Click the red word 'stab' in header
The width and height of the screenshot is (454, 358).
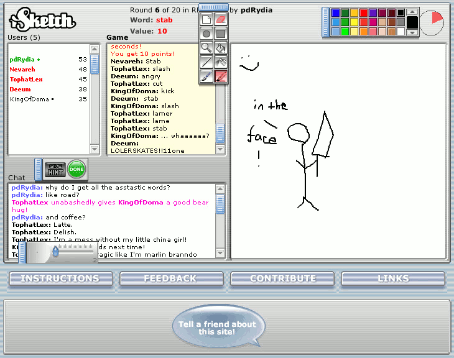(x=164, y=20)
